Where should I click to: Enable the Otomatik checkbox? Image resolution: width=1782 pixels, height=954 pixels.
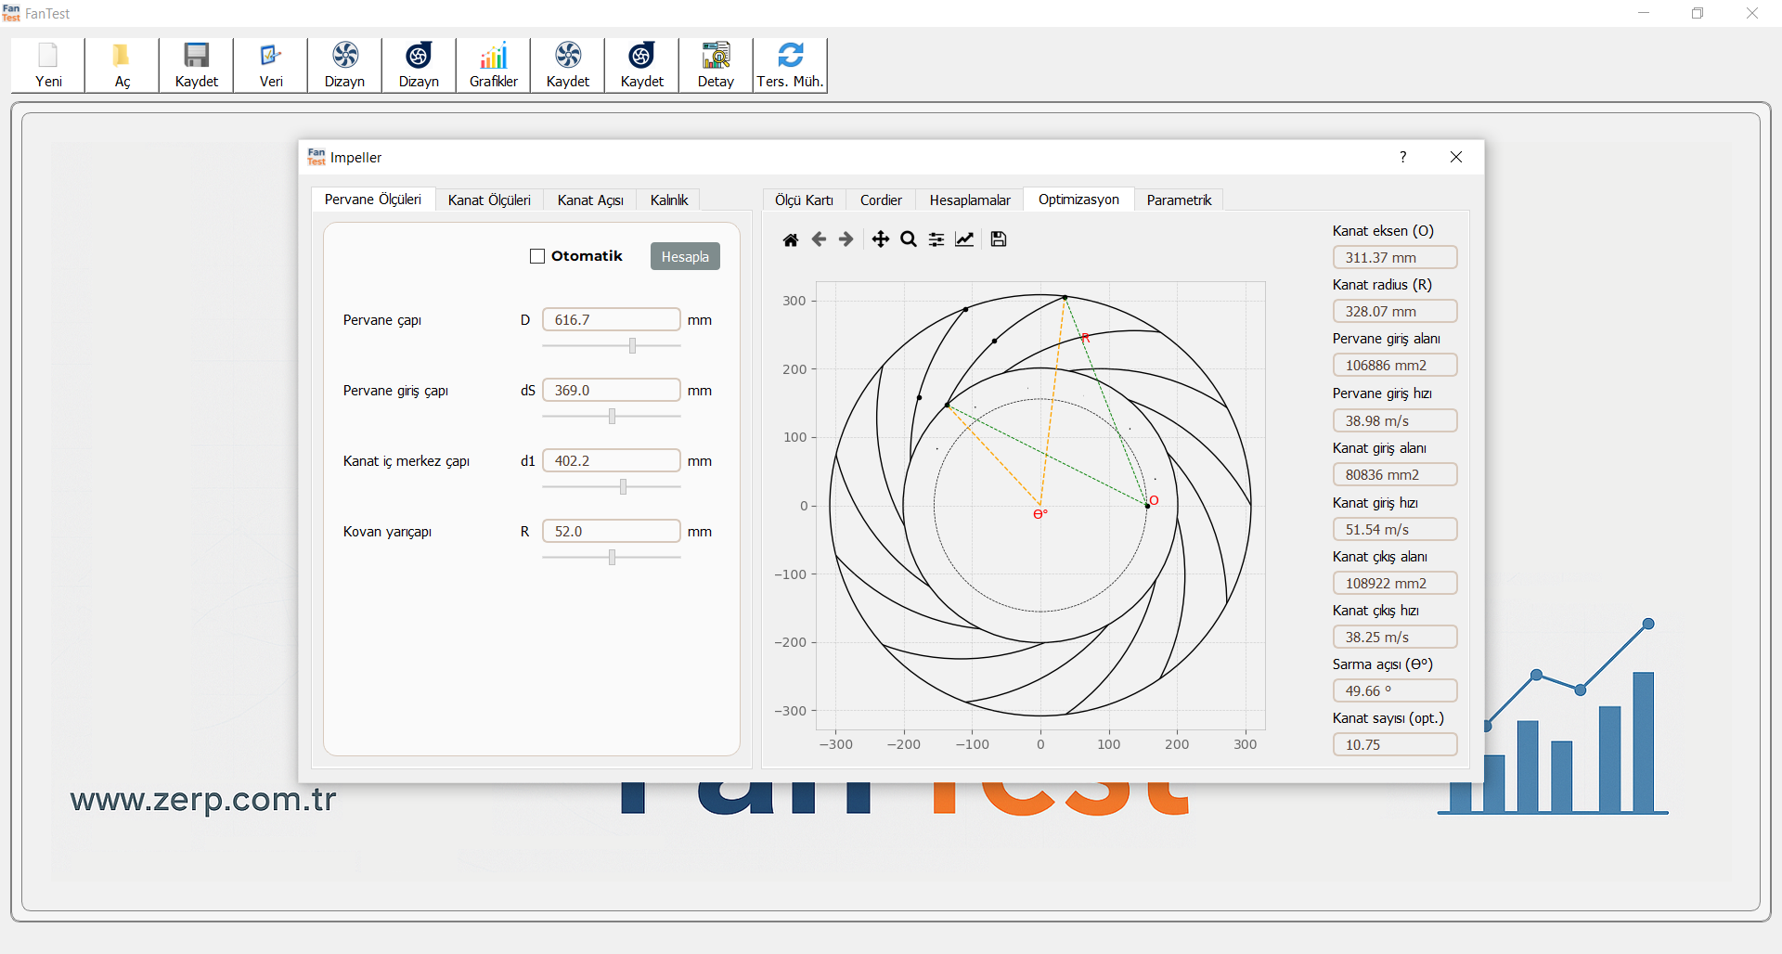click(537, 256)
